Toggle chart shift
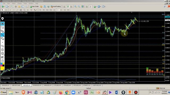 click(90, 7)
